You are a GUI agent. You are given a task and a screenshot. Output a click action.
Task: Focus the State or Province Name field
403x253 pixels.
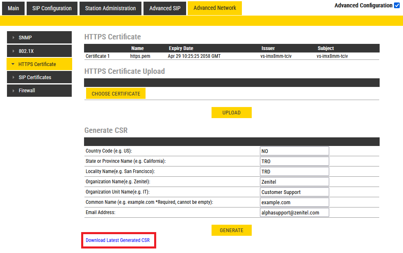294,162
